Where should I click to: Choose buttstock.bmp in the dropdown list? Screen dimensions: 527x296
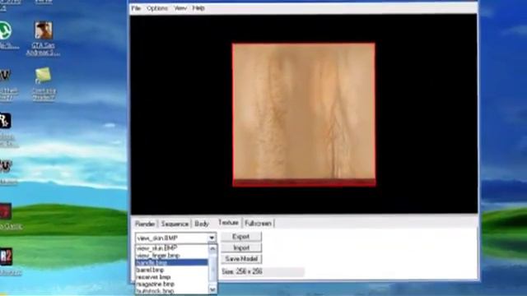(172, 291)
